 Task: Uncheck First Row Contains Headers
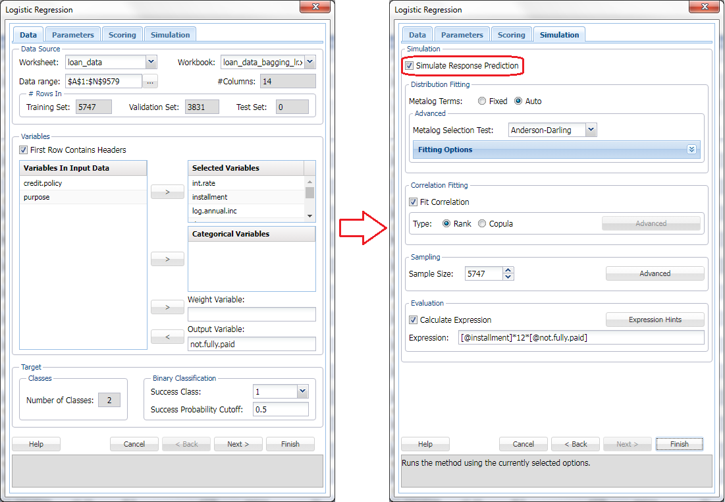(24, 150)
